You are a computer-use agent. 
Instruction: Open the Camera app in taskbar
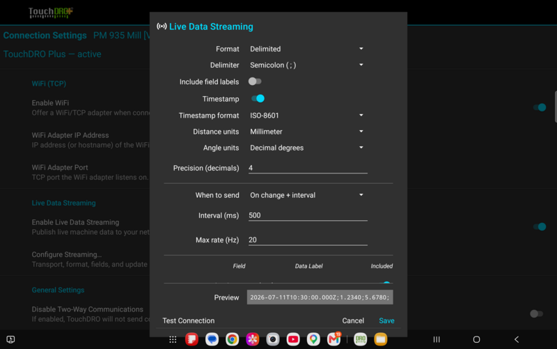[x=273, y=339]
